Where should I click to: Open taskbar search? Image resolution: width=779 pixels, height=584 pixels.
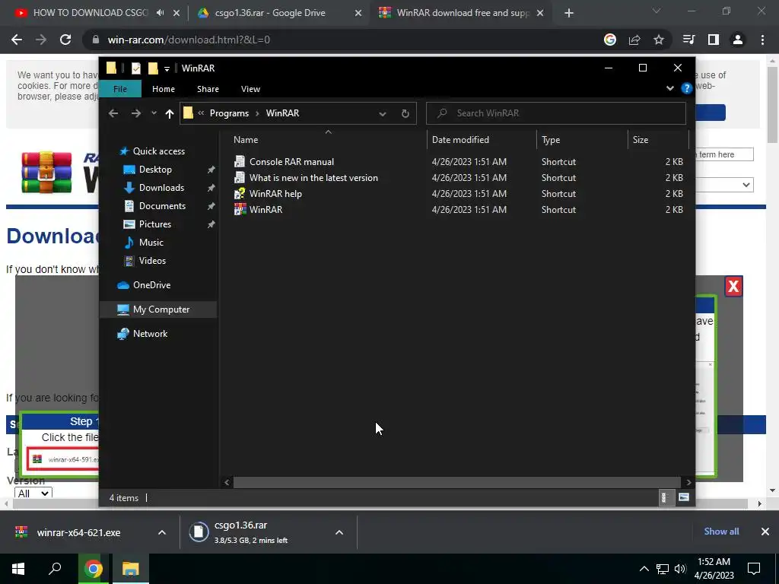55,569
